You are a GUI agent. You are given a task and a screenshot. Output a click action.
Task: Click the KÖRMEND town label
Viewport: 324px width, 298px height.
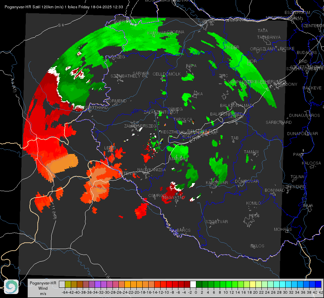[116, 101]
